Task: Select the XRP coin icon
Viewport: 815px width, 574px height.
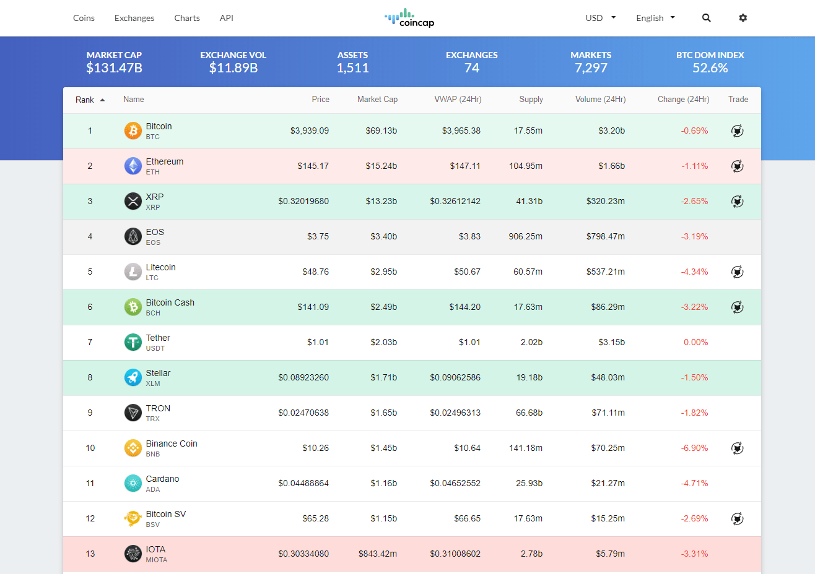Action: [133, 201]
